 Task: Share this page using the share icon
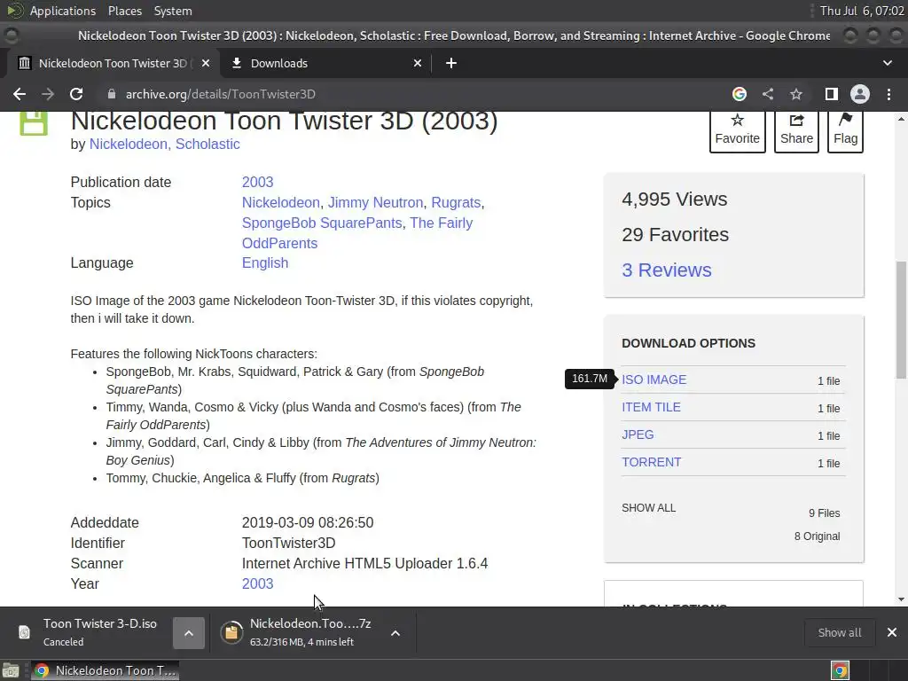point(768,94)
